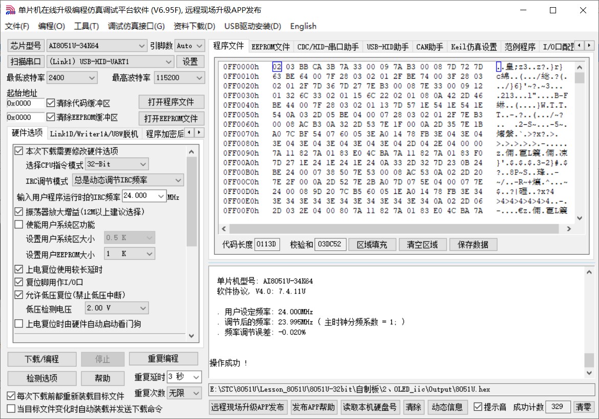Toggle 清除EEPROM缓冲区 checkbox
The width and height of the screenshot is (599, 419).
pyautogui.click(x=51, y=117)
